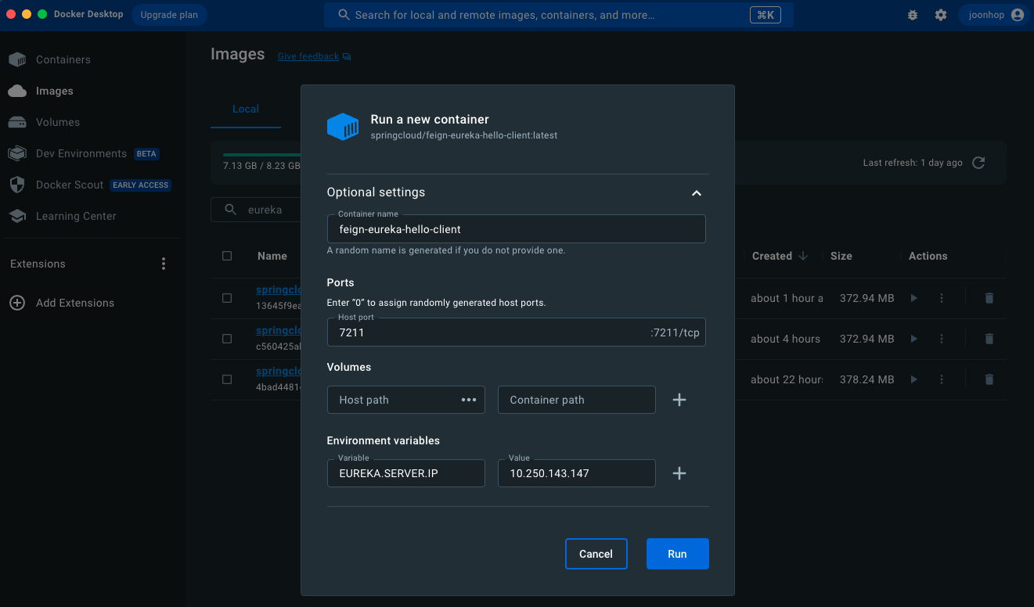Run the image created 22 hours ago
The image size is (1034, 607).
913,379
